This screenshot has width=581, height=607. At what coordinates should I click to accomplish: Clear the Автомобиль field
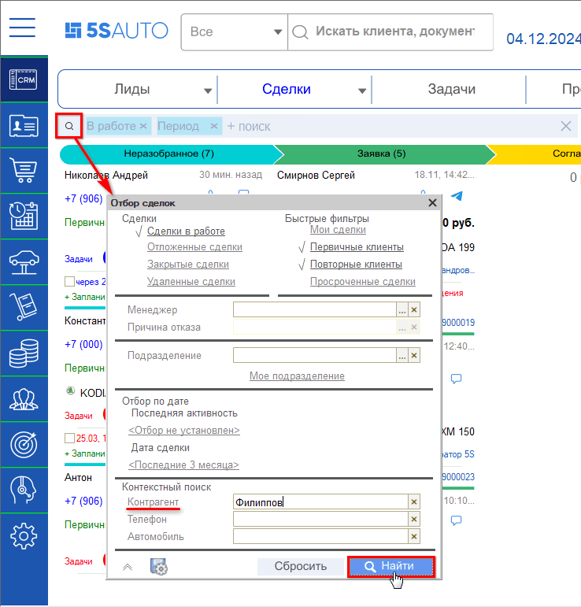click(414, 537)
